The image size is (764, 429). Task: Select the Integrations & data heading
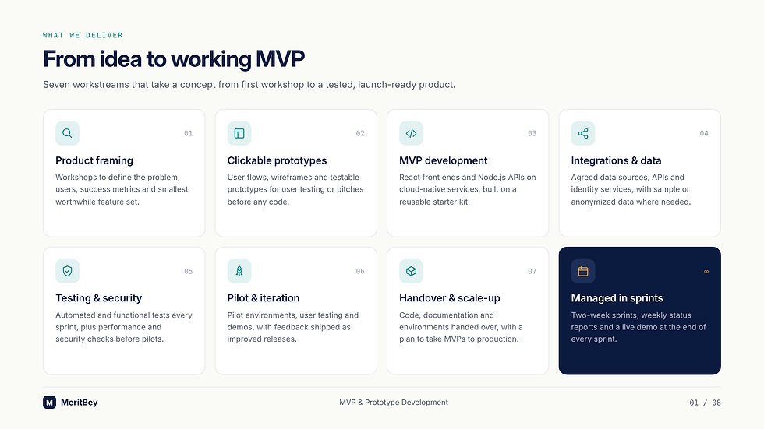616,160
